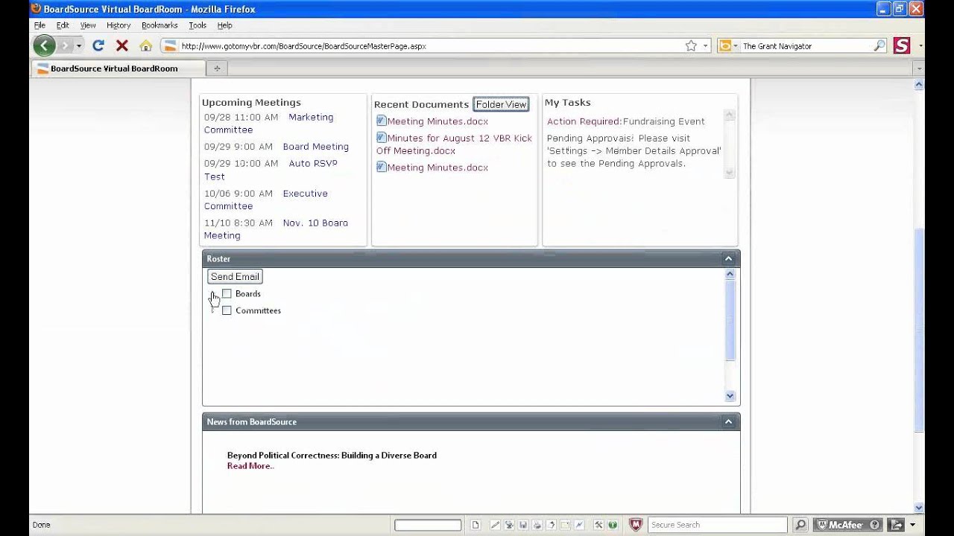Open Minutes for August 12 VBR Kick Off Meeting.docx
Image resolution: width=954 pixels, height=536 pixels.
[x=454, y=144]
